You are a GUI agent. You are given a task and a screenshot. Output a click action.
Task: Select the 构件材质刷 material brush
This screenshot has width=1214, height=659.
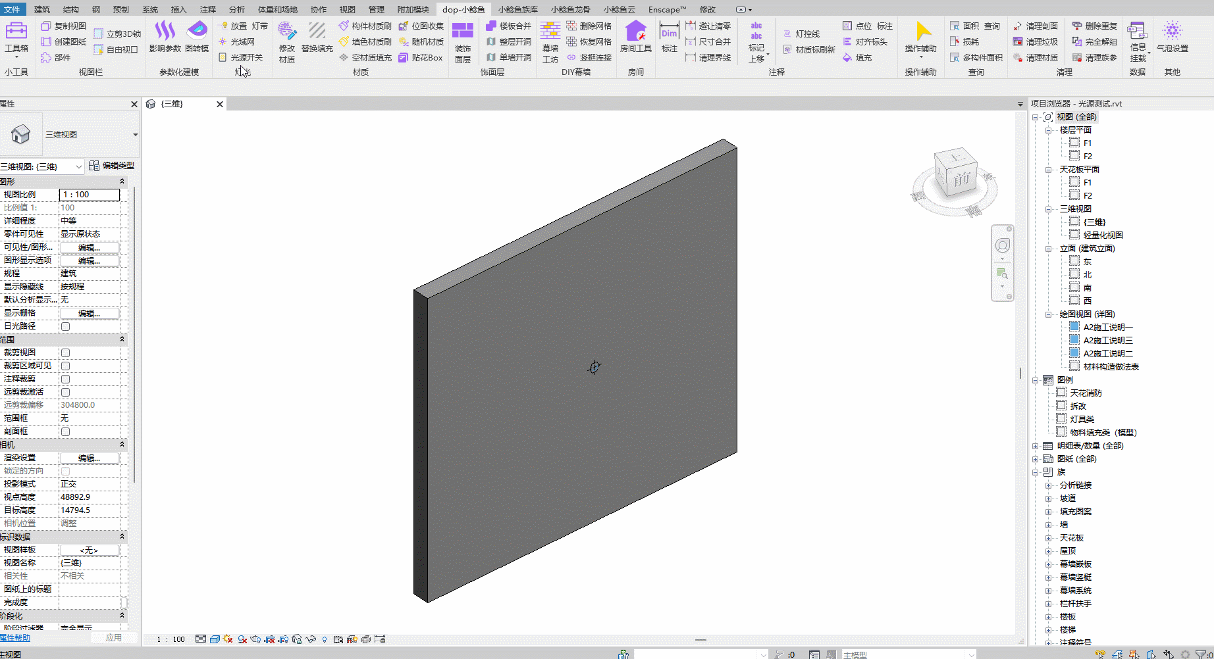365,26
